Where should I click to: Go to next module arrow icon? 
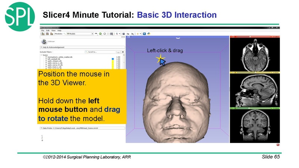point(105,34)
